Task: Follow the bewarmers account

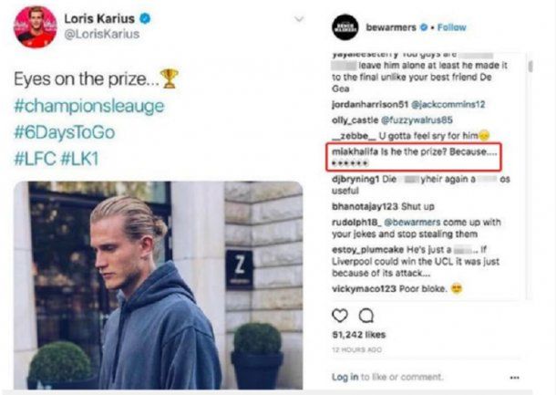Action: (x=451, y=27)
